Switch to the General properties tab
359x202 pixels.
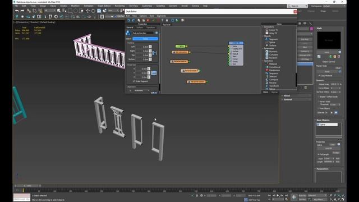click(130, 27)
